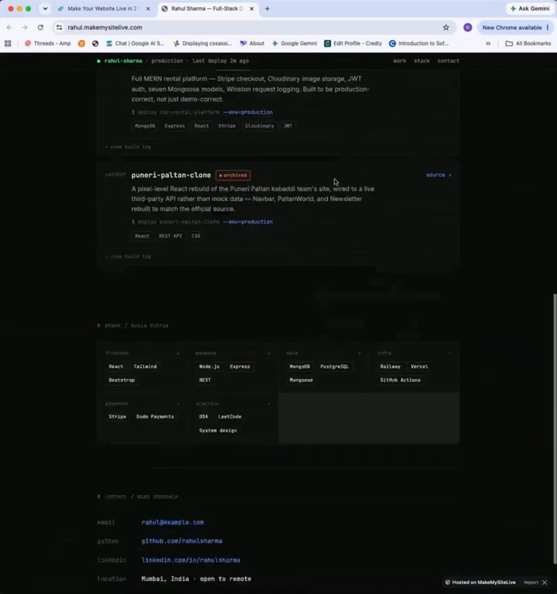557x594 pixels.
Task: Open the apps grid in bookmarks bar
Action: click(8, 43)
